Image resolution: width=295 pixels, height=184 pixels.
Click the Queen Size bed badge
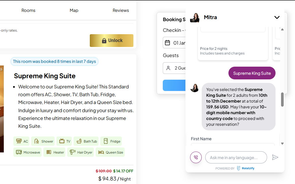click(111, 152)
